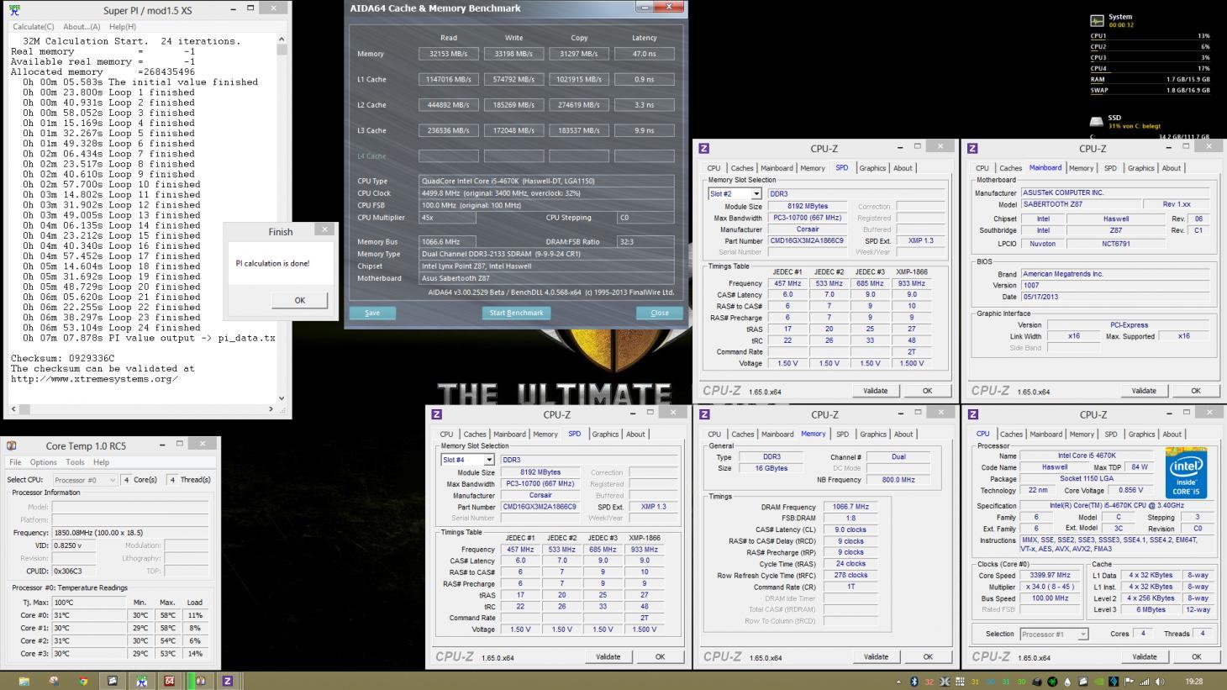
Task: Open File Explorer from the taskbar
Action: click(24, 681)
